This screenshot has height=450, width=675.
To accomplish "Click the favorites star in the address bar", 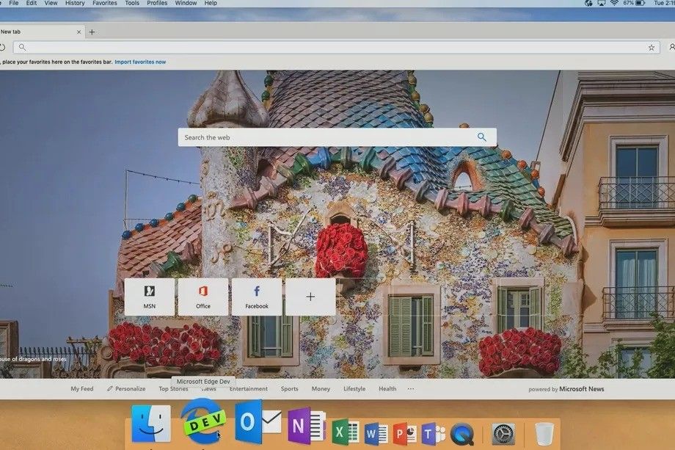I will [651, 47].
